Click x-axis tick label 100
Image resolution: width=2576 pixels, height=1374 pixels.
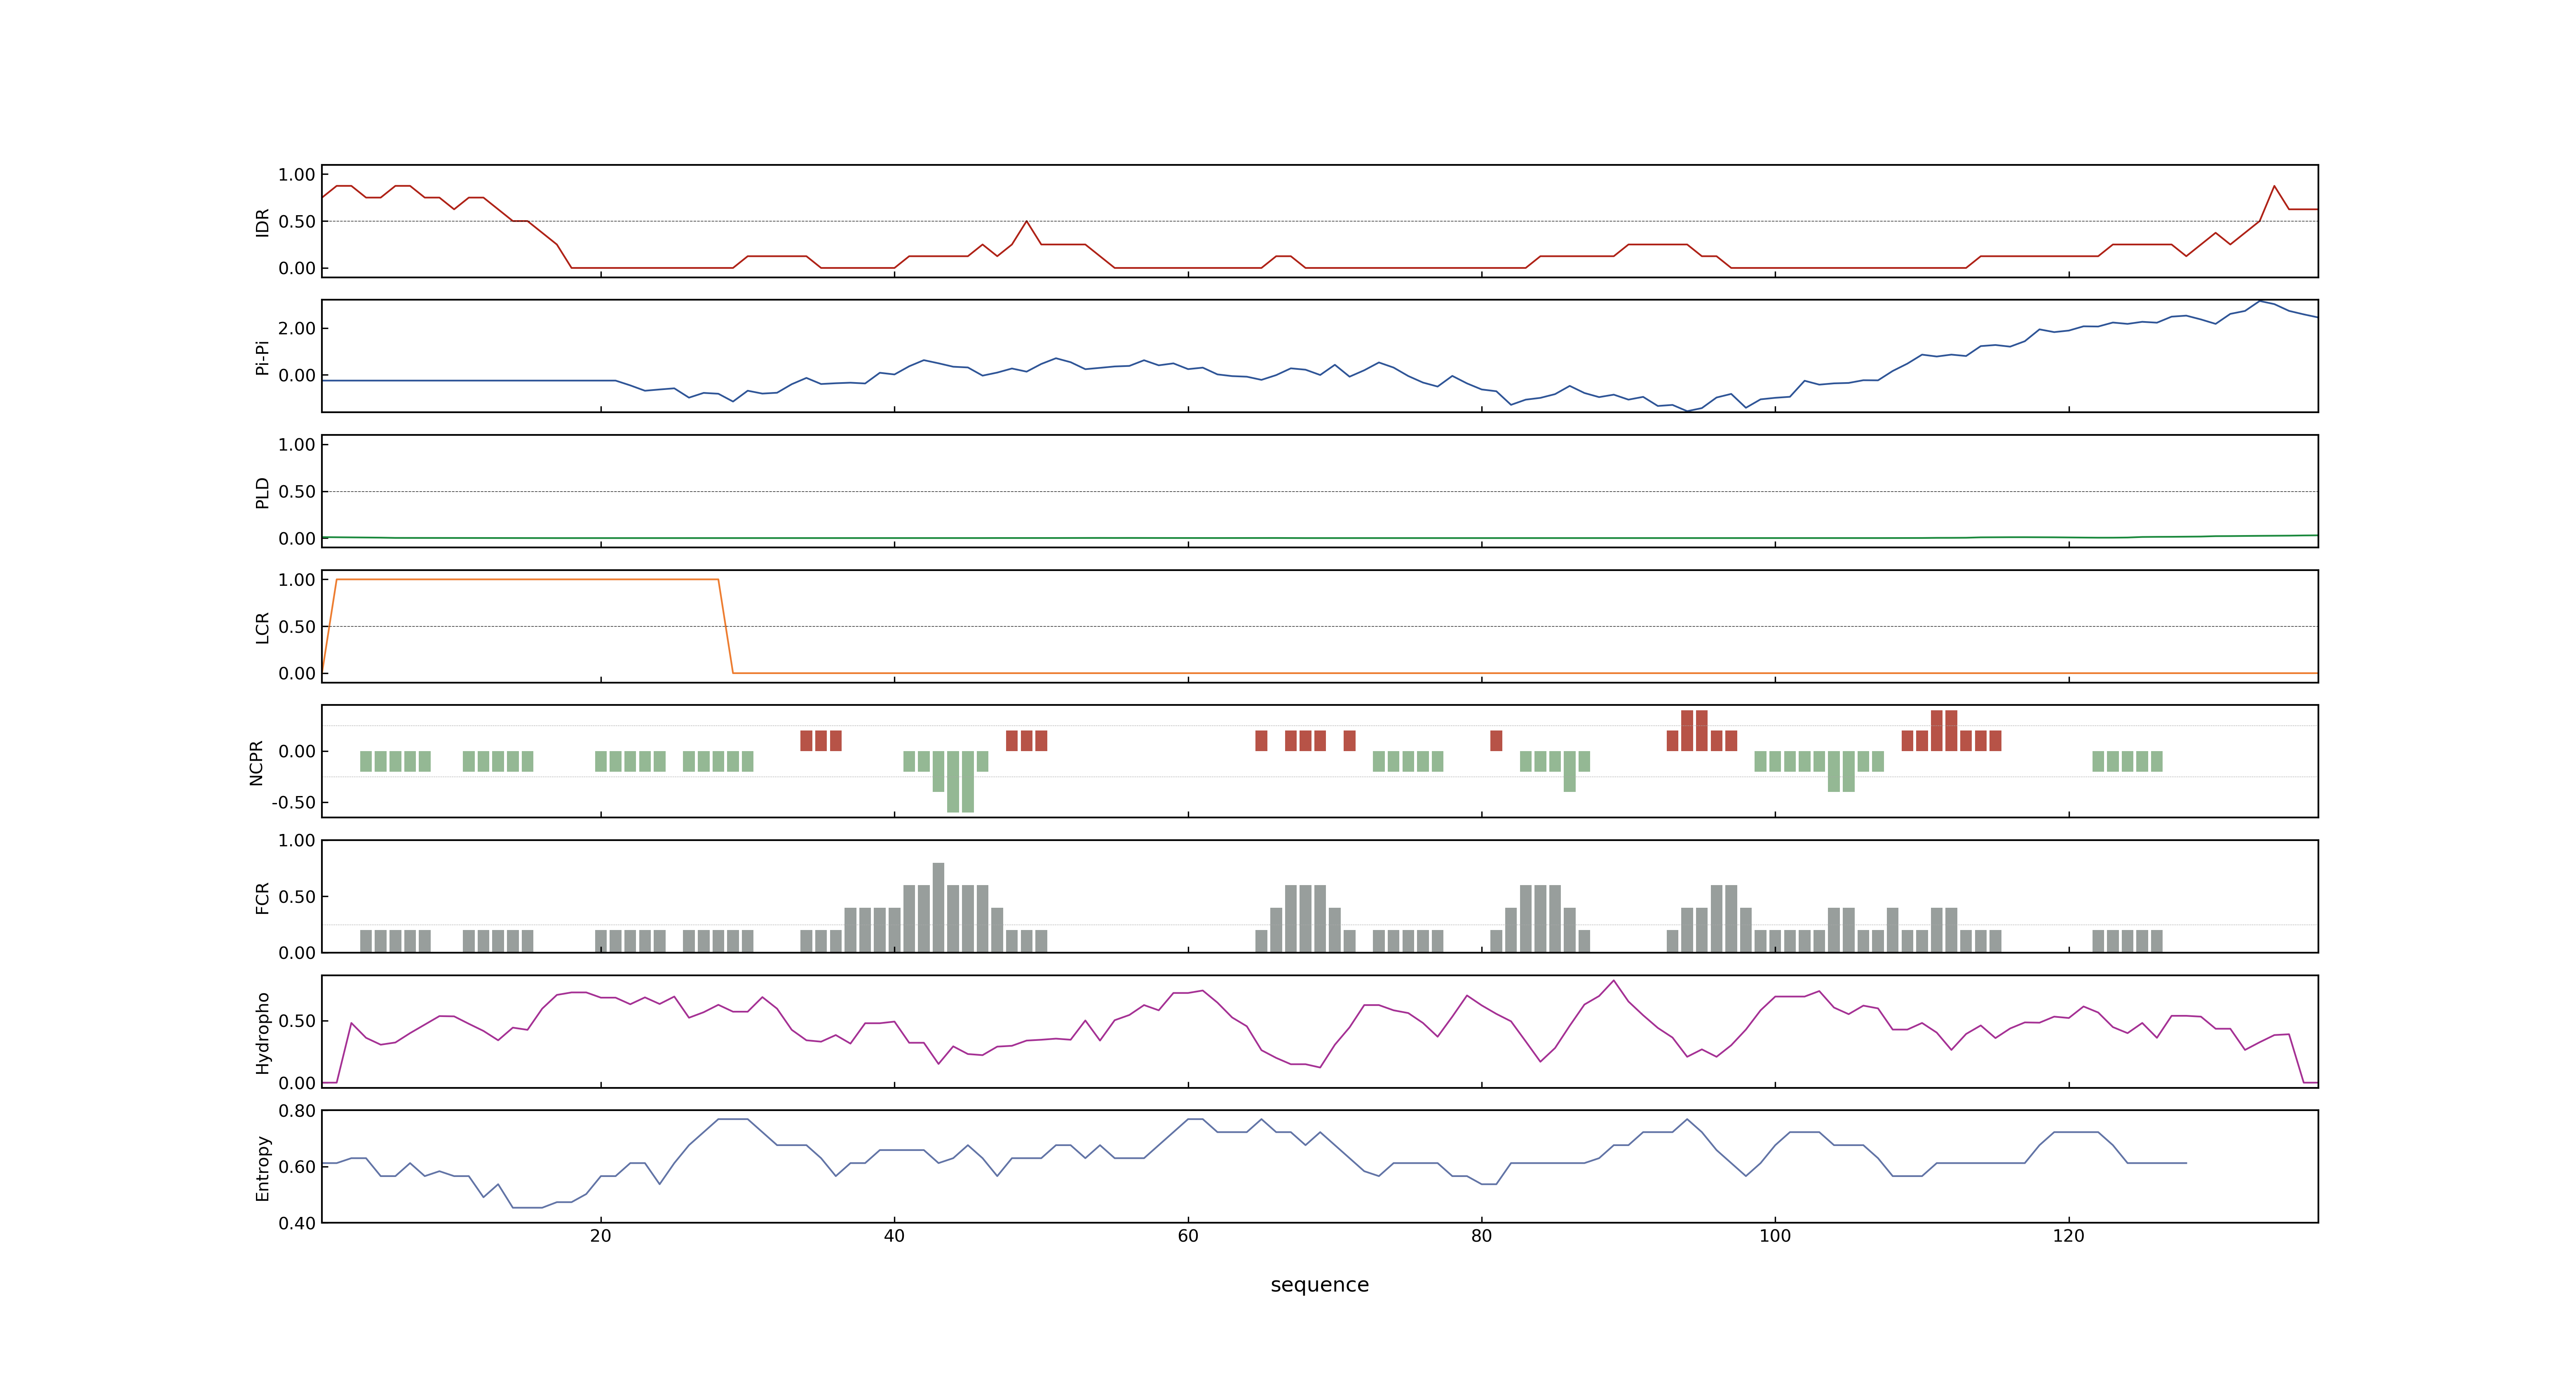pyautogui.click(x=1775, y=1235)
